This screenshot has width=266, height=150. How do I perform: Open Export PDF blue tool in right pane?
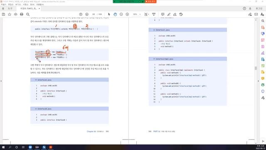coord(263,34)
